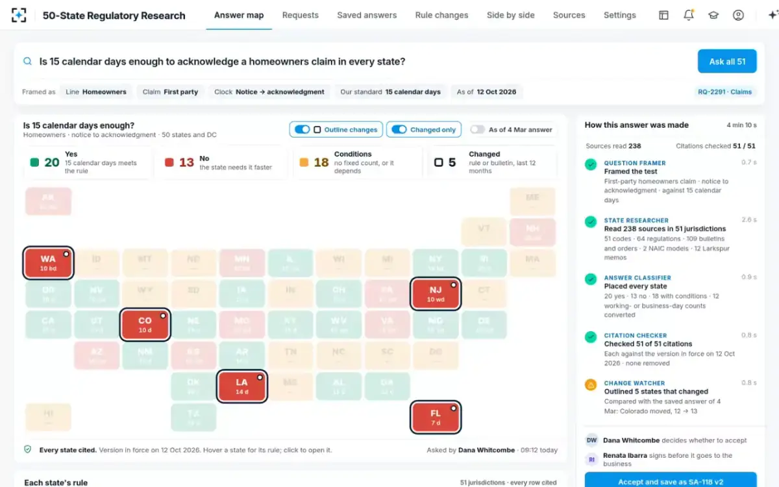Viewport: 779px width, 487px height.
Task: Click the orange warning icon for Change Watcher
Action: pos(591,384)
